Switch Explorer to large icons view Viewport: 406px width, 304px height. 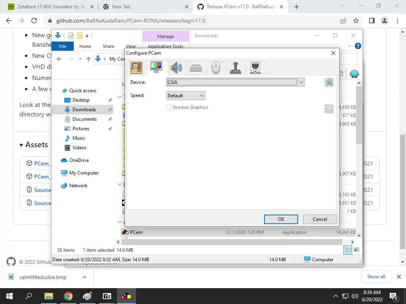(x=356, y=250)
